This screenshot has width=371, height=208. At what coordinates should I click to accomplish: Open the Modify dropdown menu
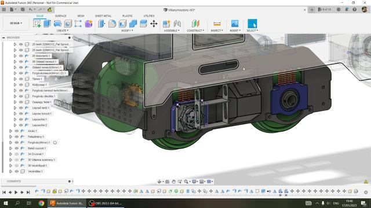128,31
